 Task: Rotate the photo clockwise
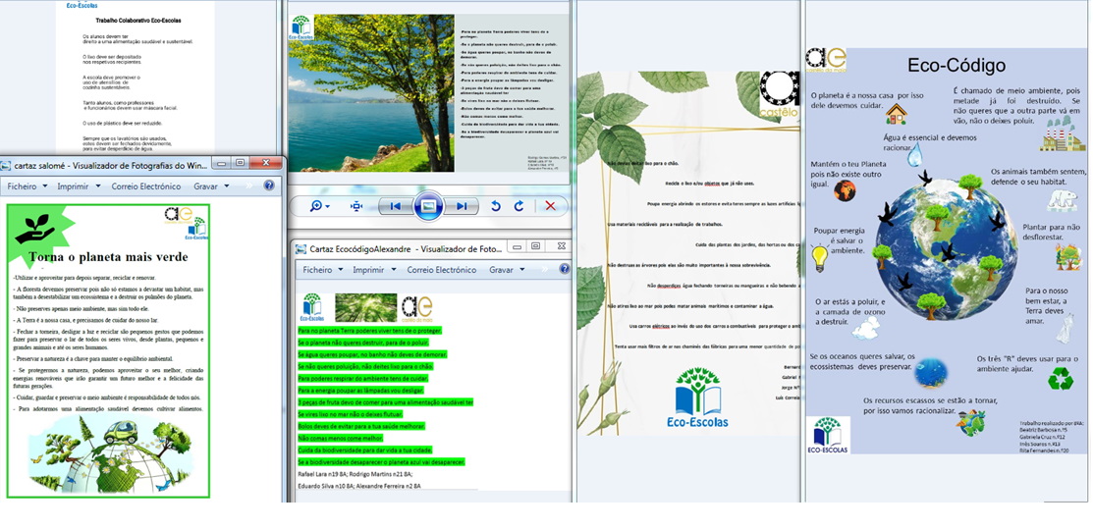click(519, 206)
